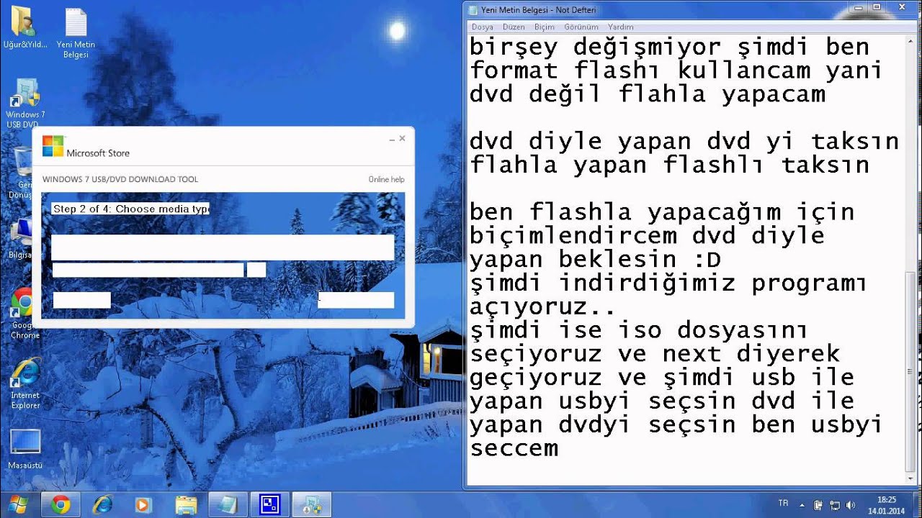Click the blue square app taskbar icon
The image size is (922, 518).
pyautogui.click(x=270, y=505)
